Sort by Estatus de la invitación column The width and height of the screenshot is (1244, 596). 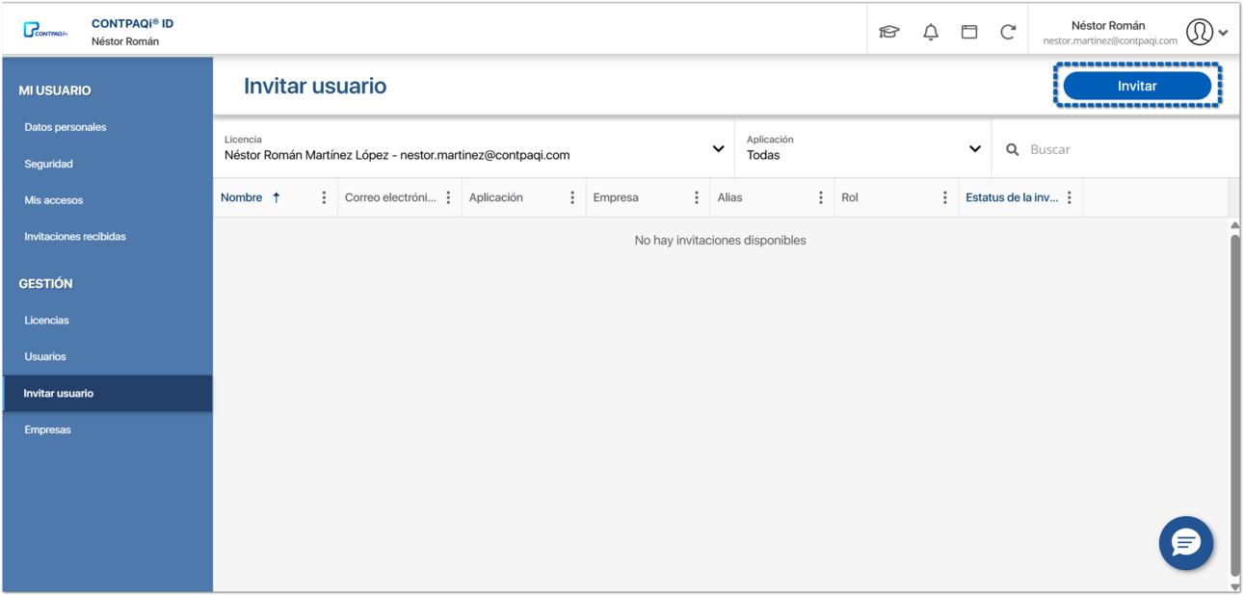(1012, 198)
